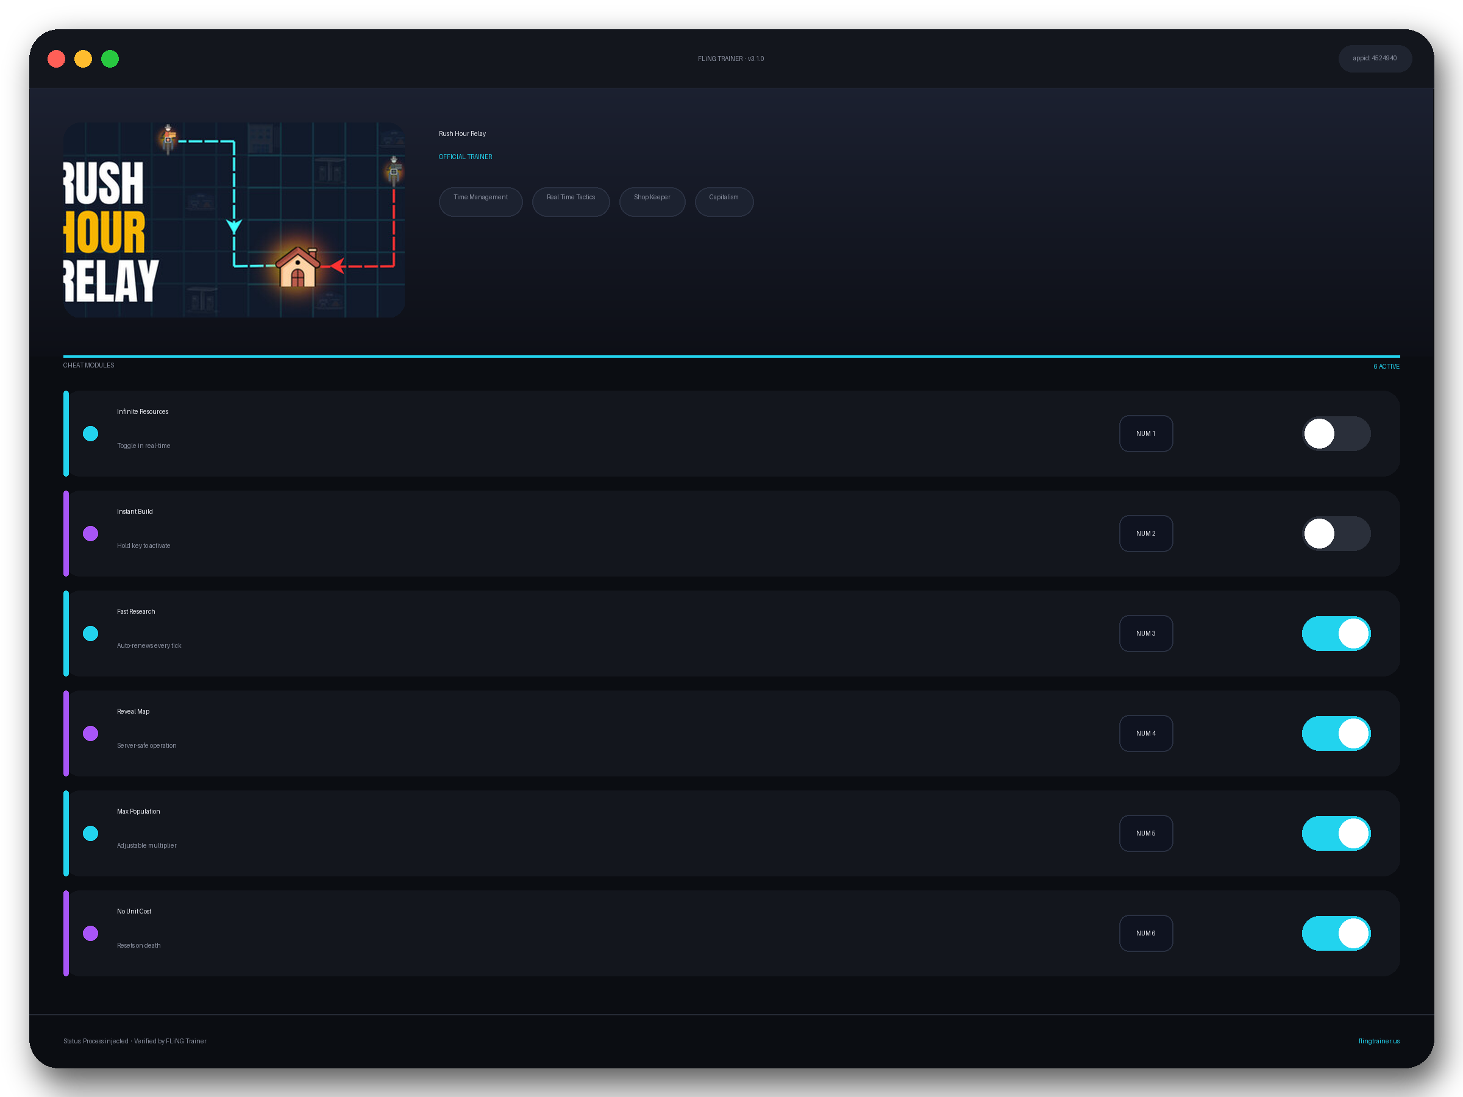The width and height of the screenshot is (1463, 1097).
Task: Click the NUM 2 hotkey button
Action: click(1145, 534)
